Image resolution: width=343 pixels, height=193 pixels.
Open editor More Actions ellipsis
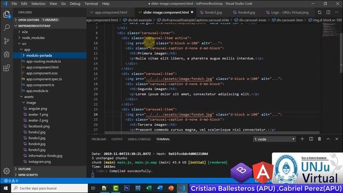pyautogui.click(x=337, y=12)
